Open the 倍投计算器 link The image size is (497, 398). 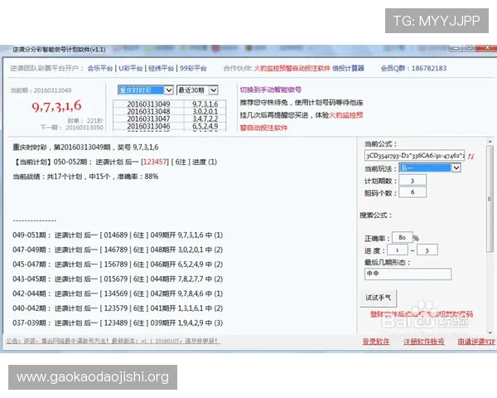[x=348, y=68]
